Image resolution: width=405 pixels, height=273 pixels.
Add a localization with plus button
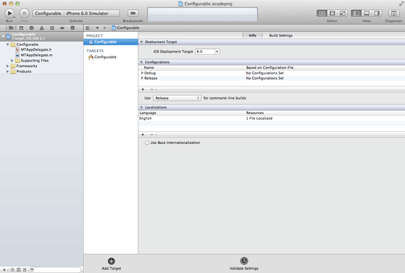pos(143,134)
